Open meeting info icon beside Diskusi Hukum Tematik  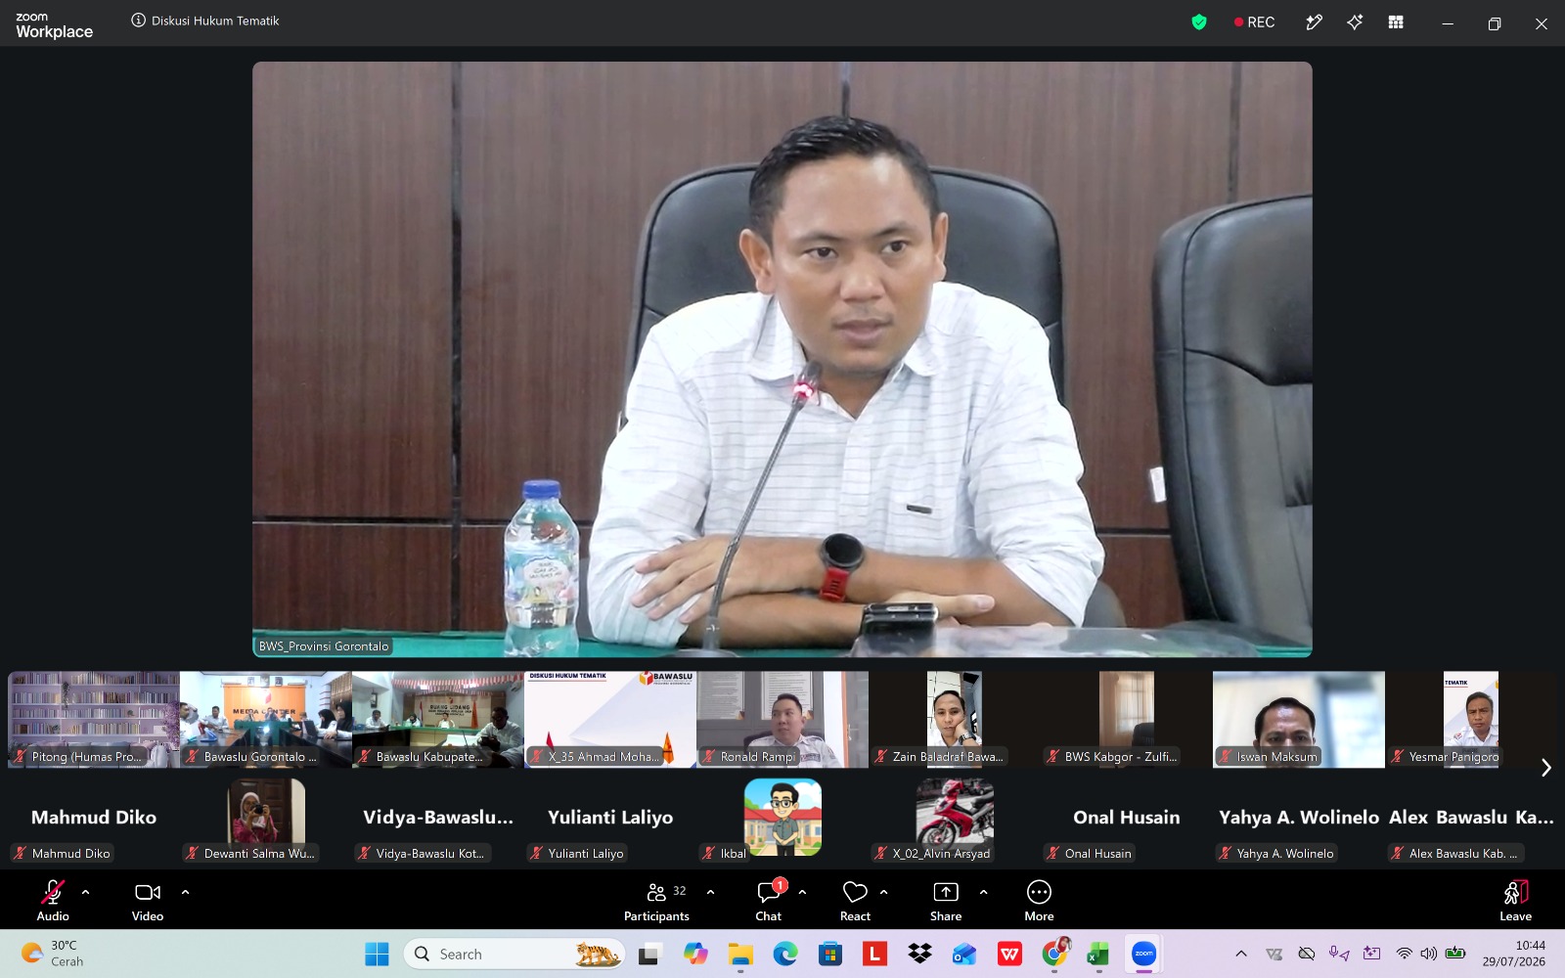click(139, 21)
